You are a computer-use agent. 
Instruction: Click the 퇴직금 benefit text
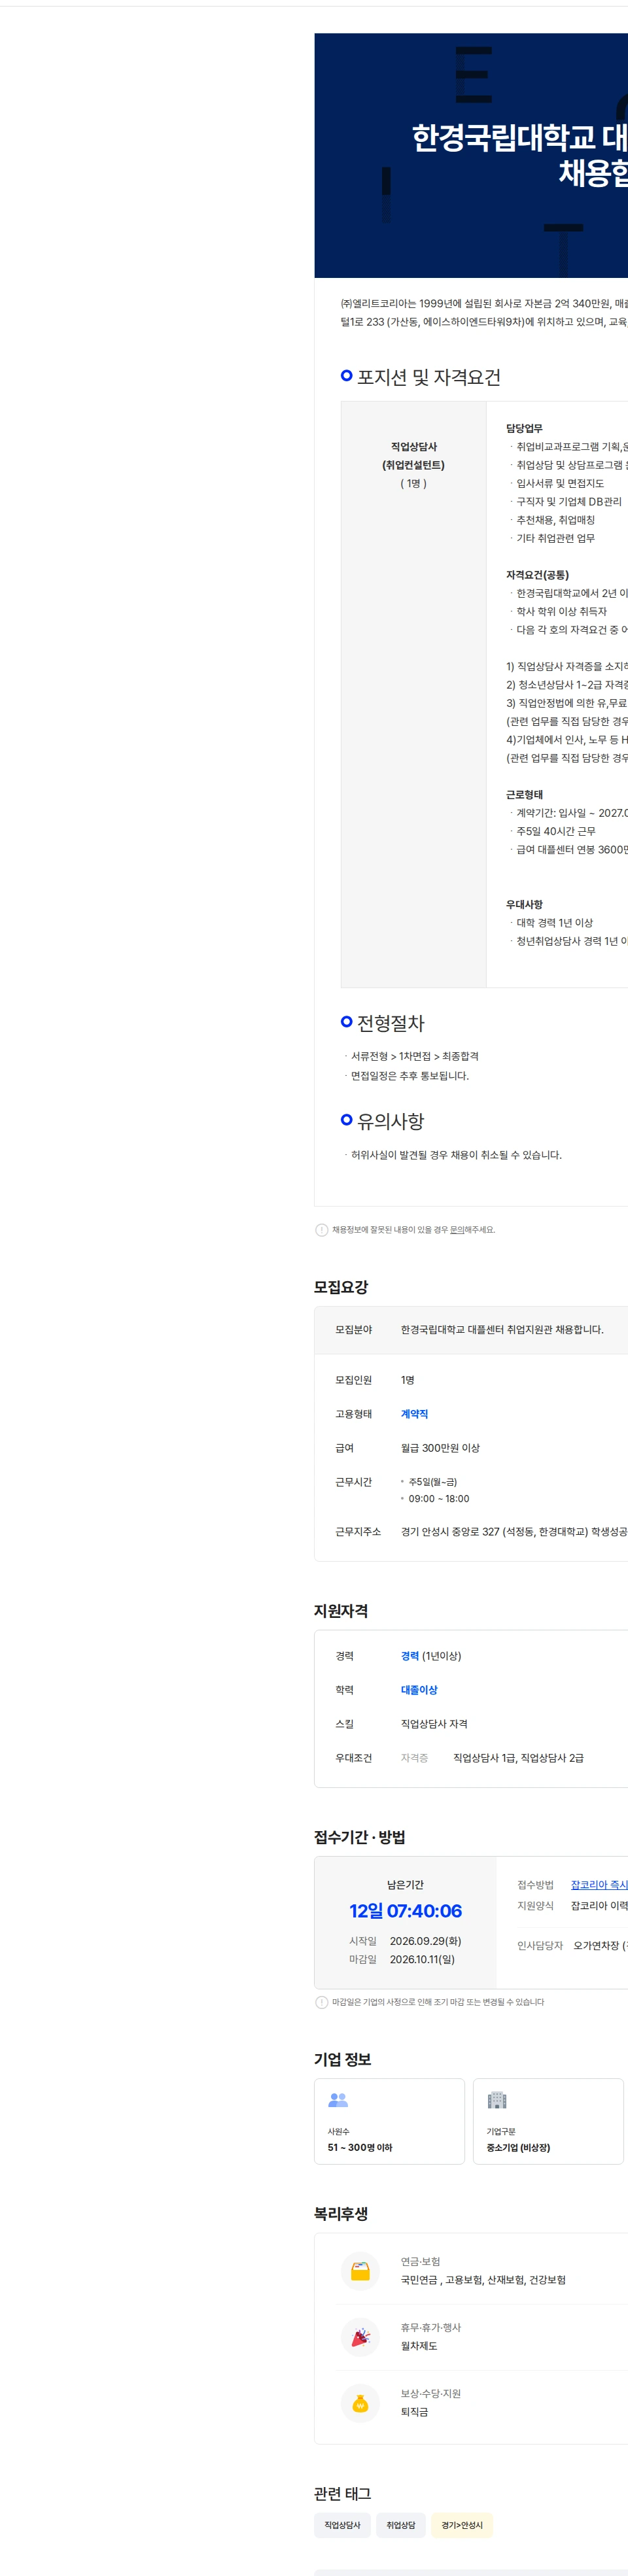414,2412
